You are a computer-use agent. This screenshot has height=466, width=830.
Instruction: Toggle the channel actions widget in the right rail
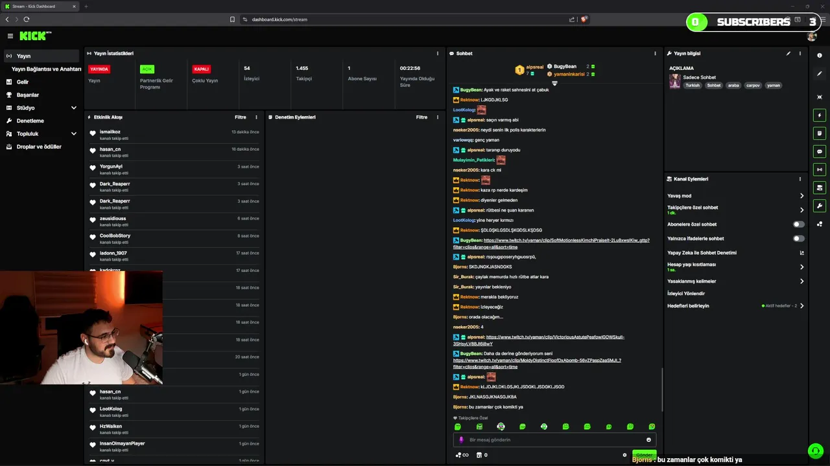[820, 188]
